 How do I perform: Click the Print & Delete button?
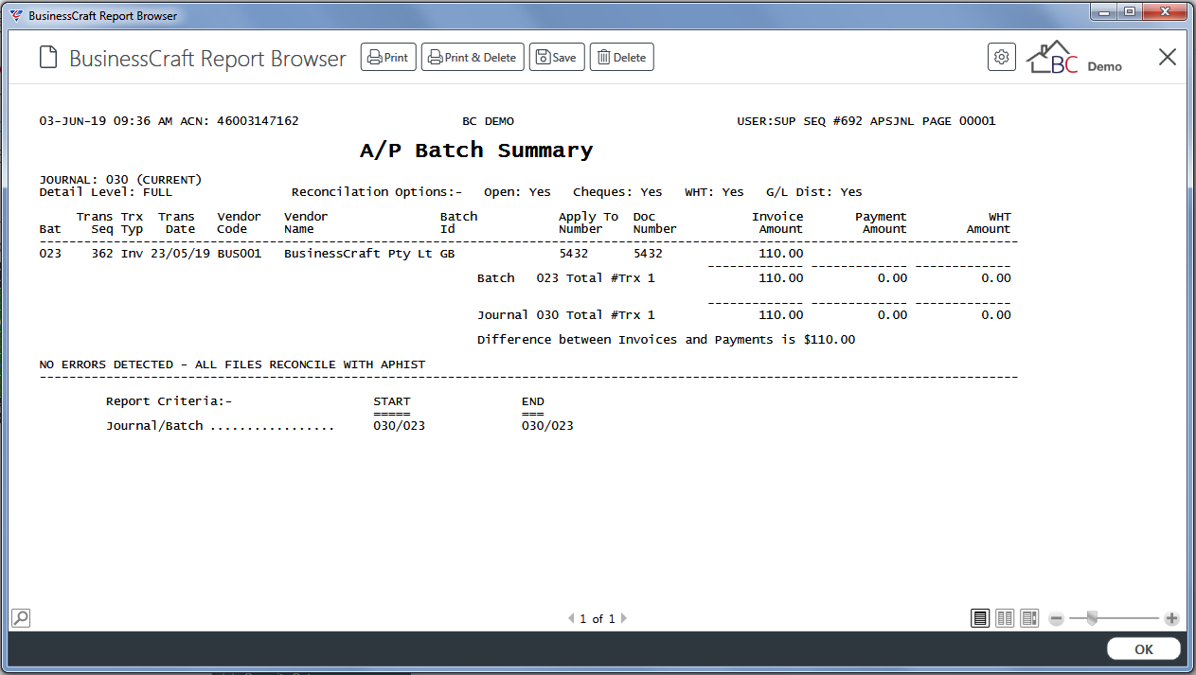click(473, 58)
